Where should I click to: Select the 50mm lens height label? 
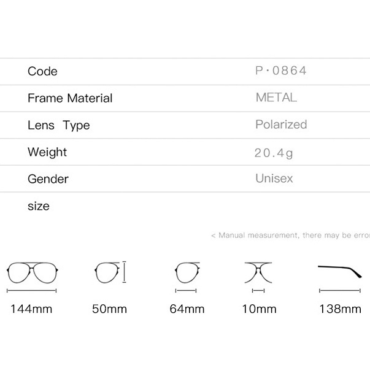click(x=109, y=309)
